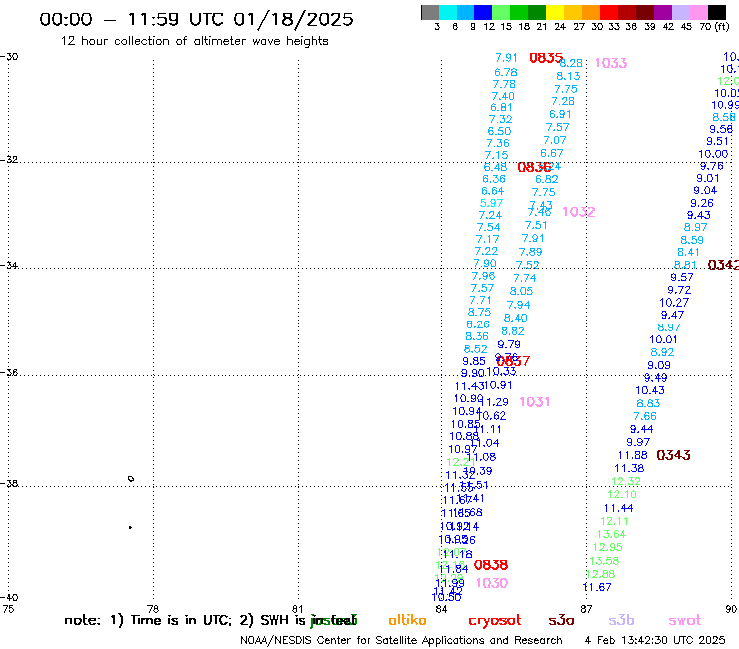
Task: Click the wave height value 11.88
Action: tap(632, 455)
